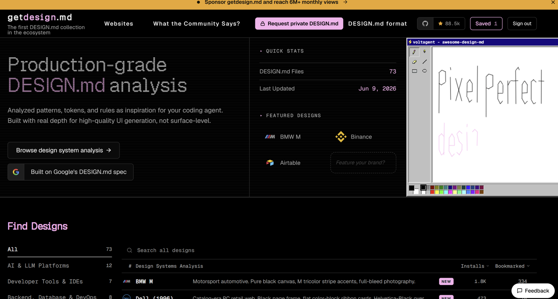Click the 'Motorsport automotive' description text

point(304,281)
